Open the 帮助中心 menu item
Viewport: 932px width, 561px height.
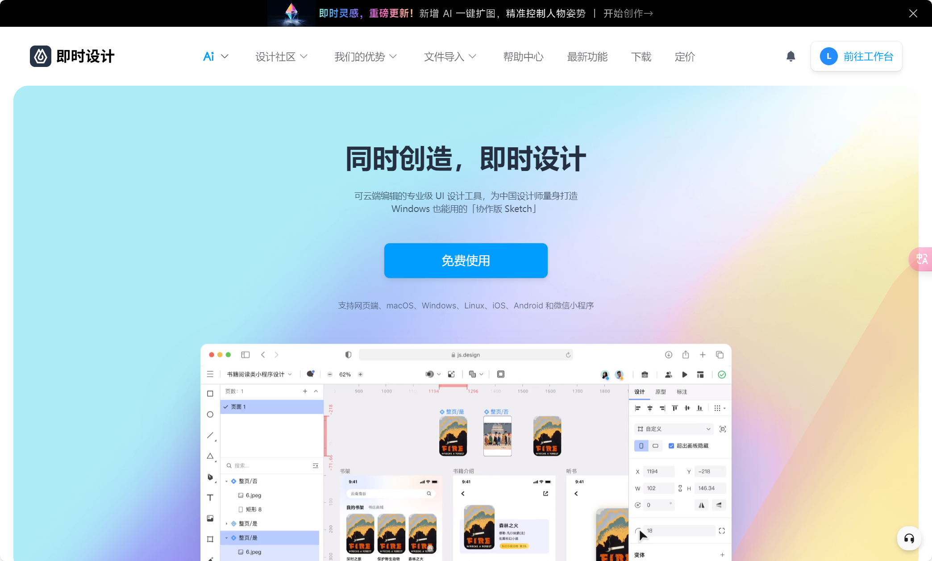click(524, 57)
